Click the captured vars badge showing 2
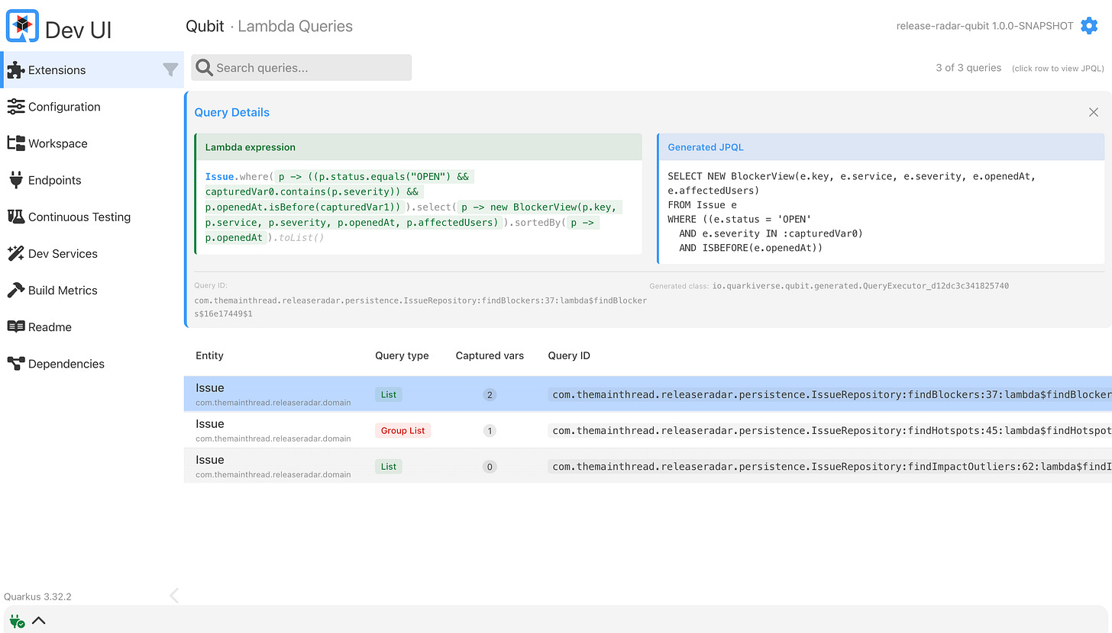1112x633 pixels. click(x=490, y=395)
